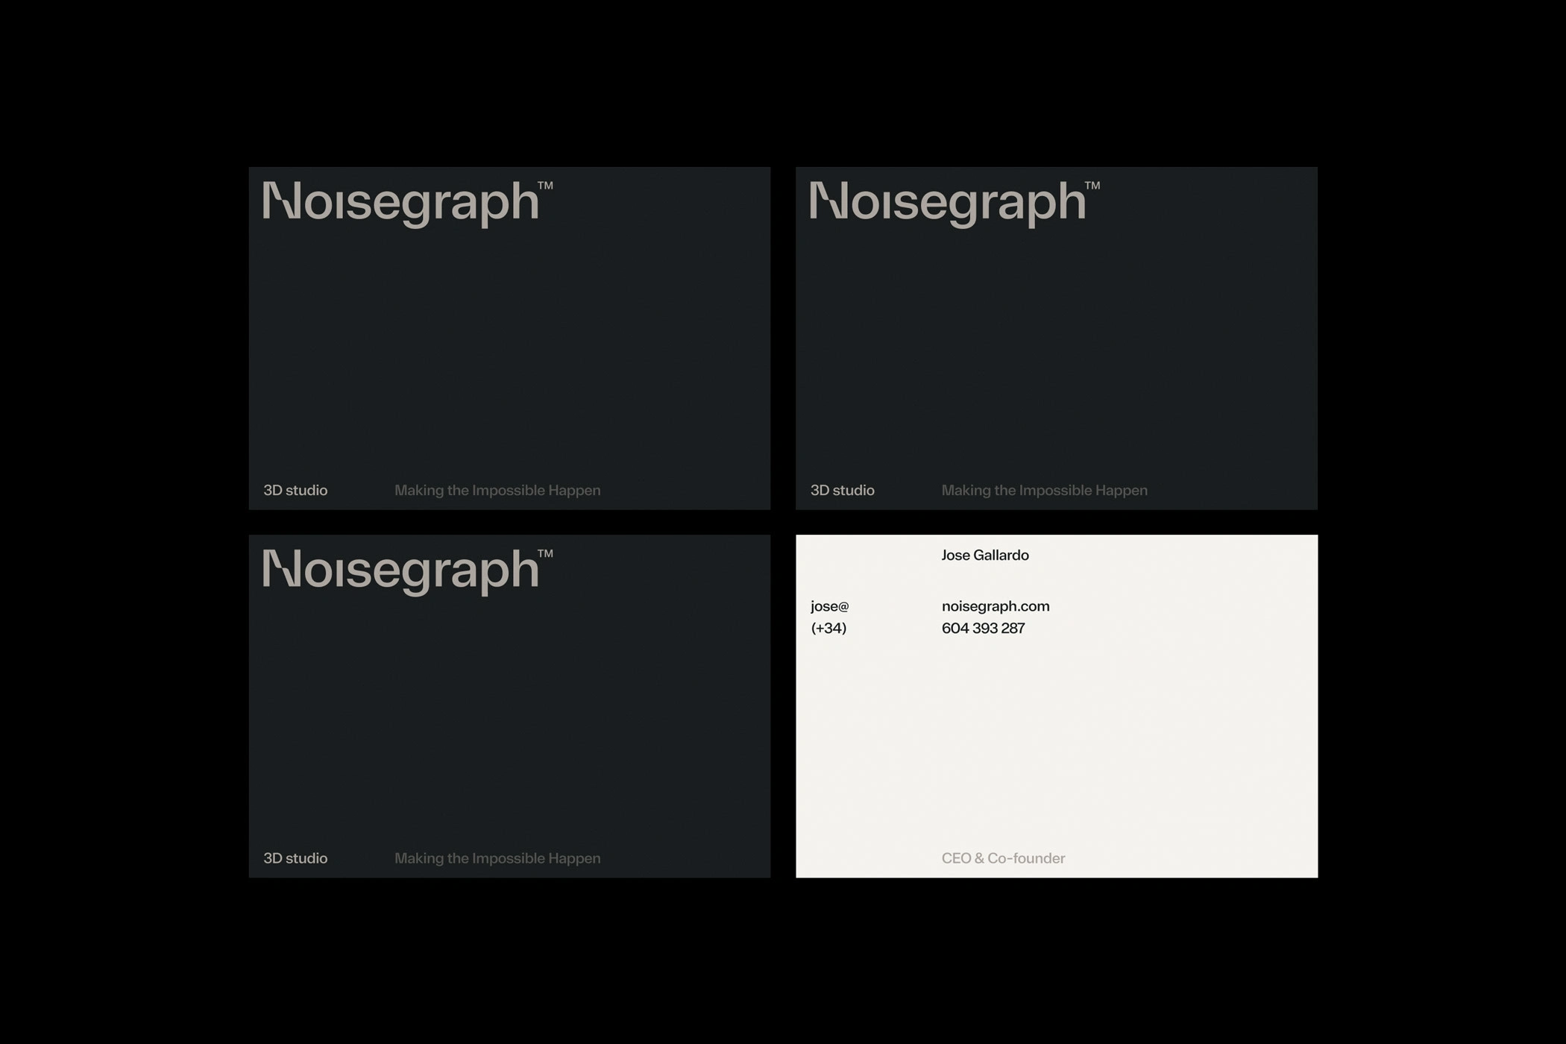Click the TM mark on top-right card

(x=1092, y=186)
